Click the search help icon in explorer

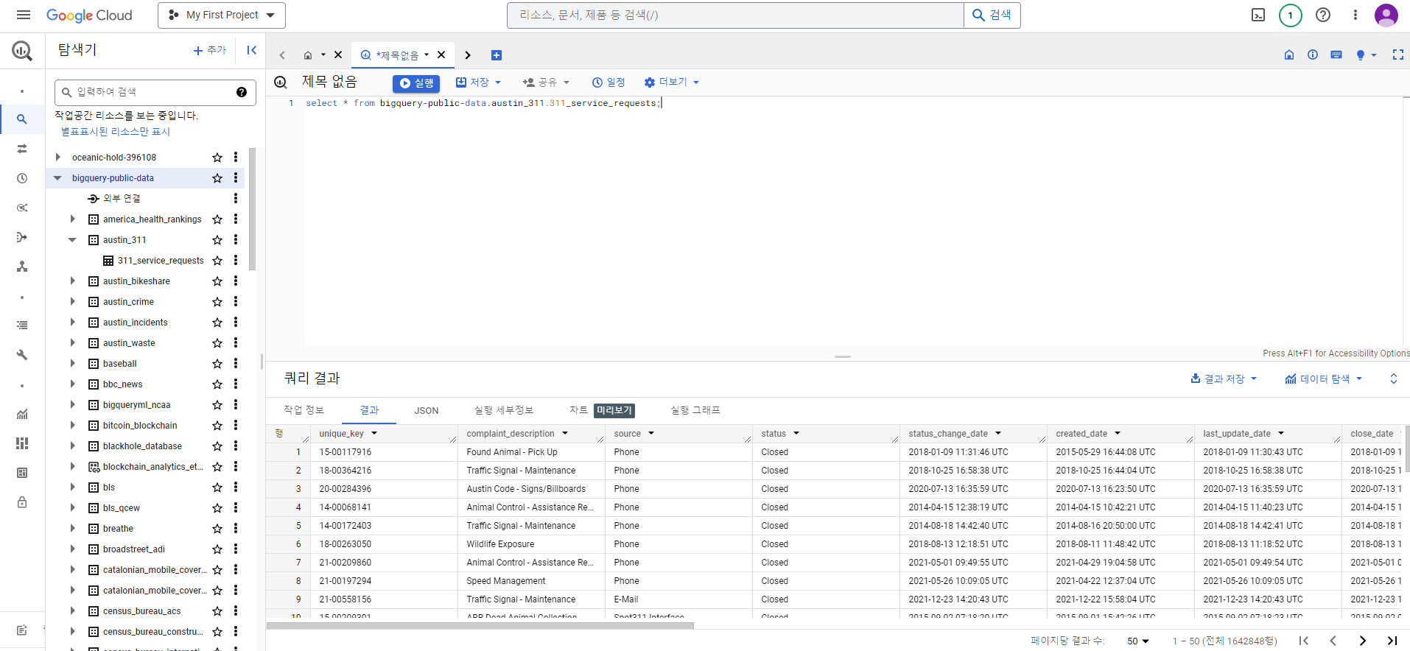click(242, 92)
